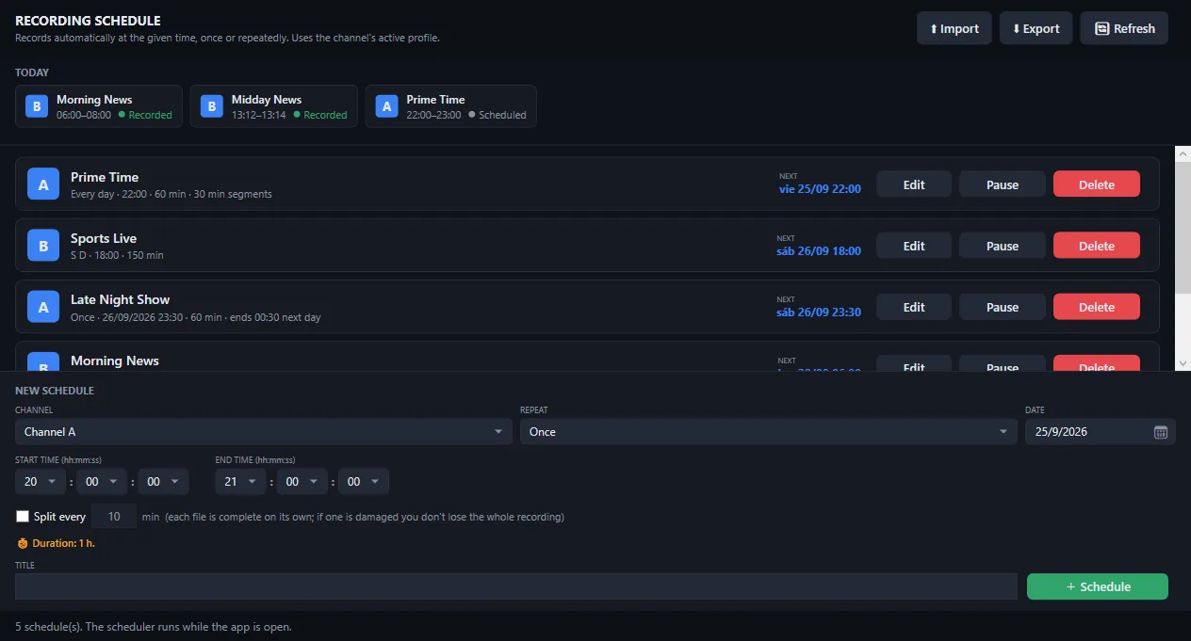Click the B channel badge next to Sports Live

(43, 246)
